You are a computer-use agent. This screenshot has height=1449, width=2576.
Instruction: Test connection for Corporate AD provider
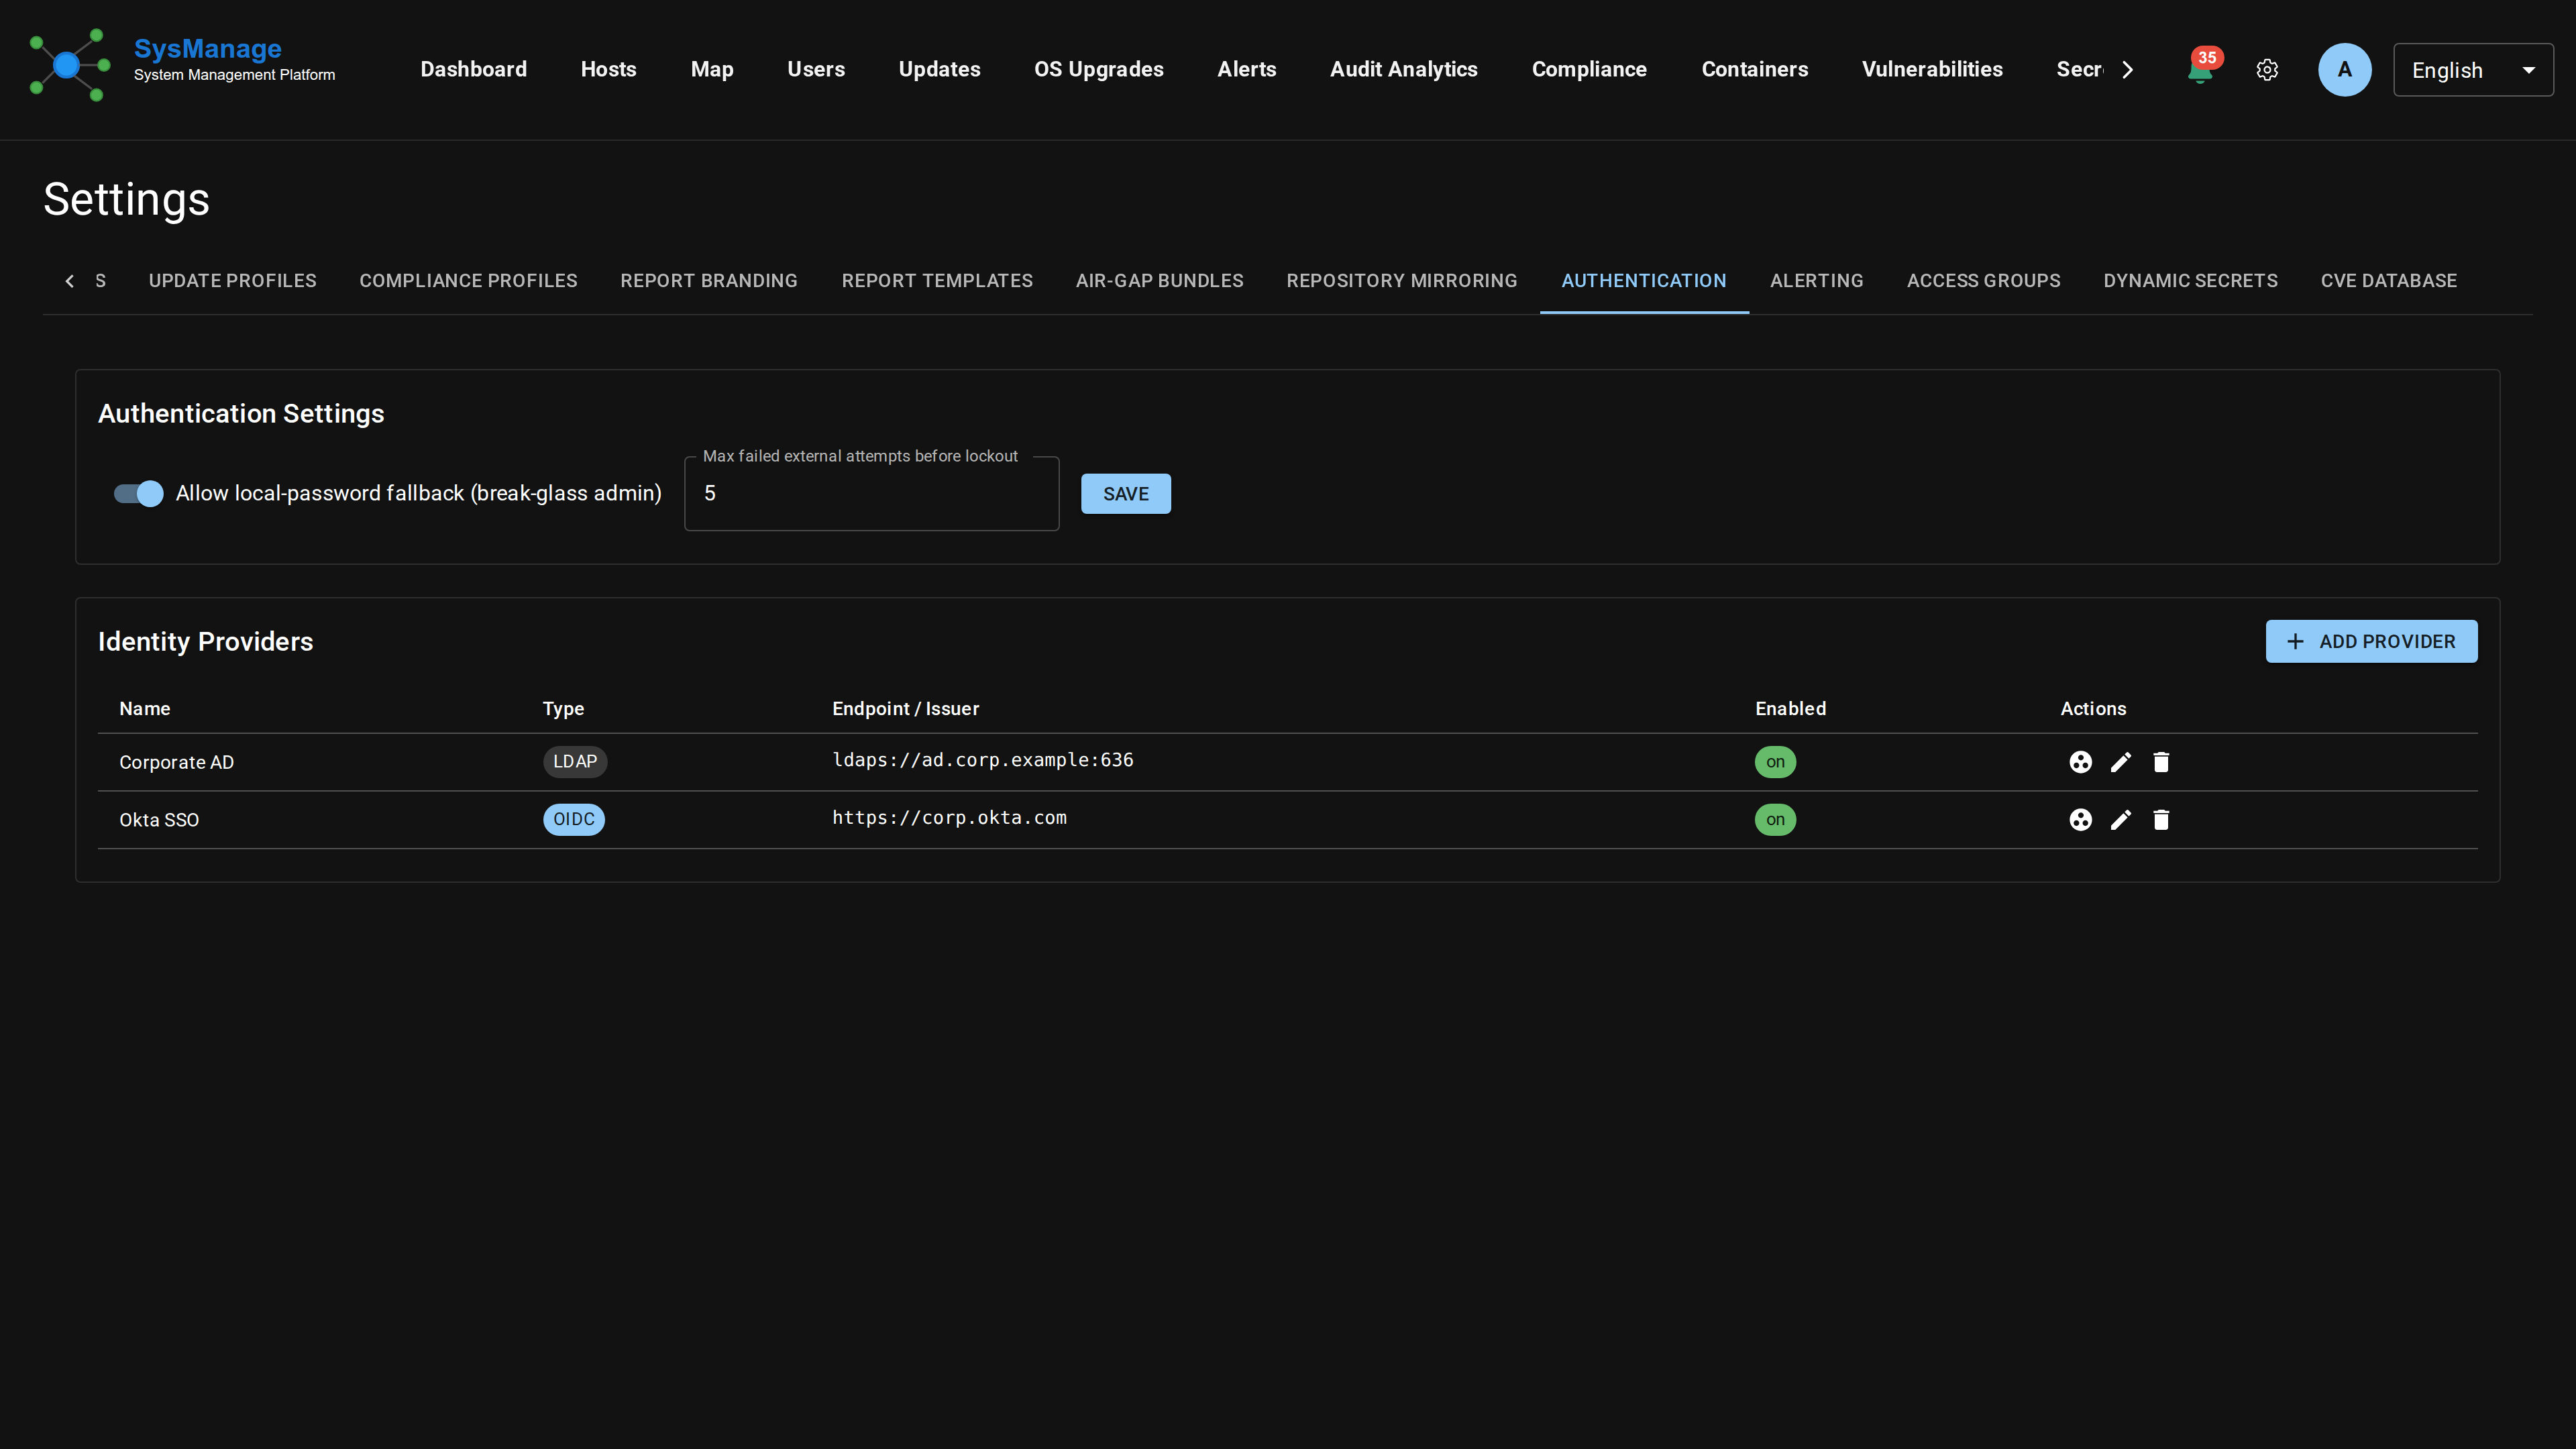click(2080, 762)
